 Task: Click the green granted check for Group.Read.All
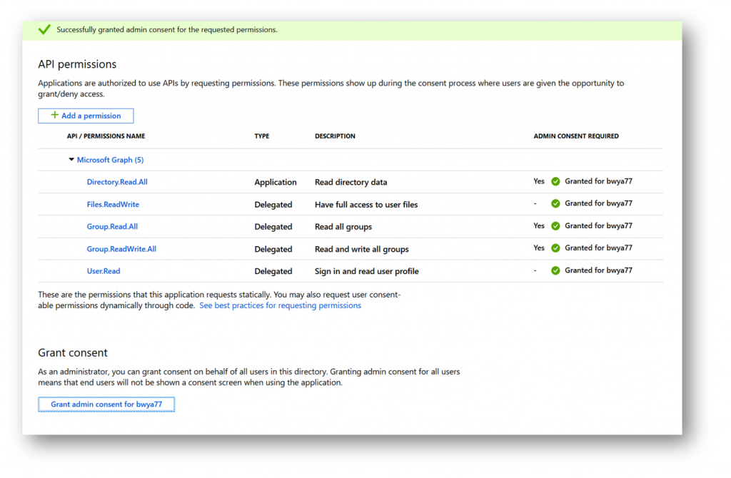555,226
